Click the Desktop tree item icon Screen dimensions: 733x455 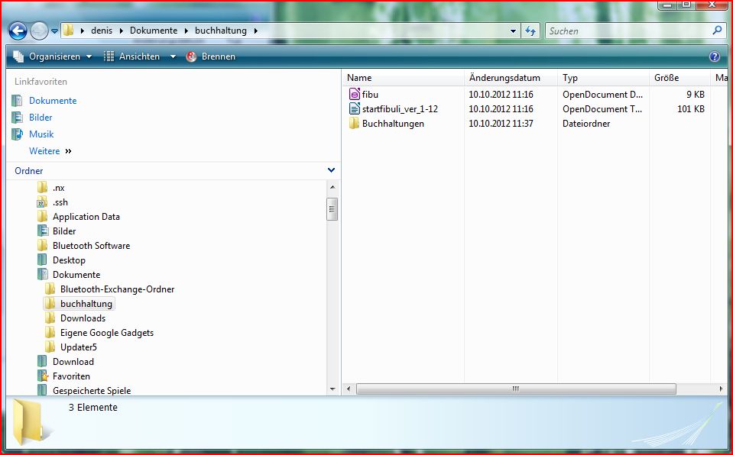[42, 260]
